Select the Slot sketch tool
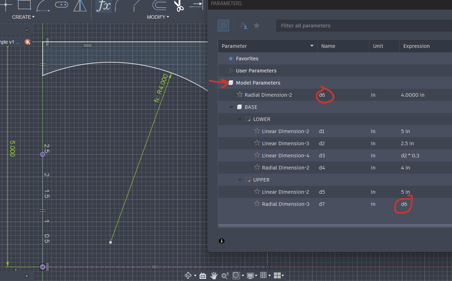The height and width of the screenshot is (281, 452). coord(61,5)
